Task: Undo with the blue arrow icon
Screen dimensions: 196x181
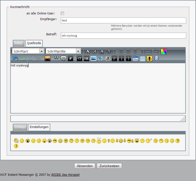Action: [15, 58]
